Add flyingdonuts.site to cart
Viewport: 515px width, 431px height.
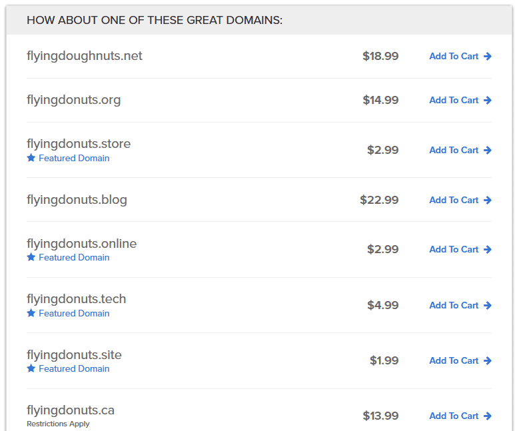pos(460,360)
